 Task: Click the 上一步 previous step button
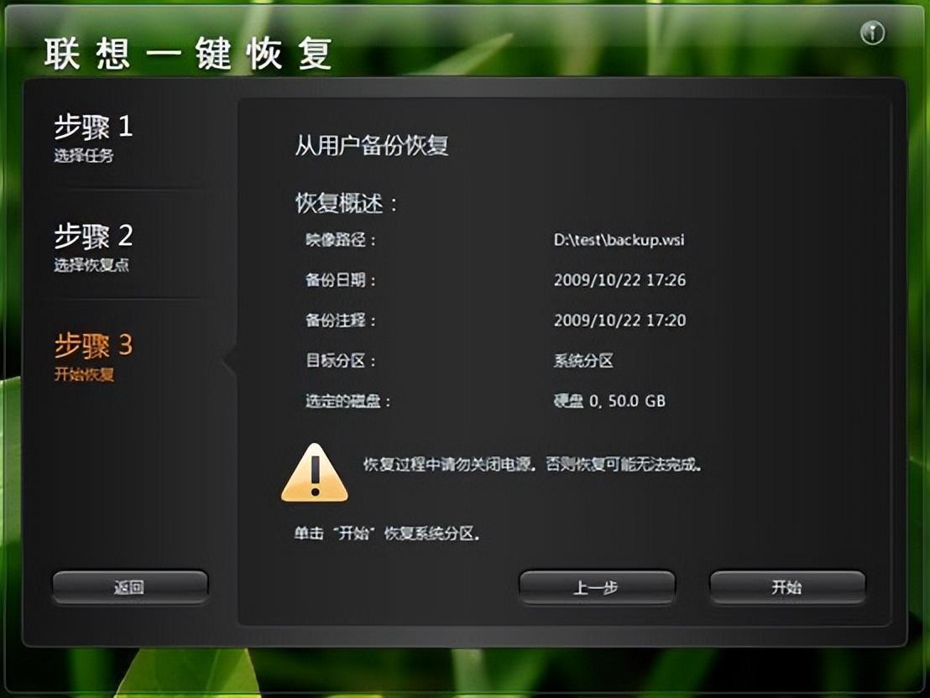click(597, 587)
